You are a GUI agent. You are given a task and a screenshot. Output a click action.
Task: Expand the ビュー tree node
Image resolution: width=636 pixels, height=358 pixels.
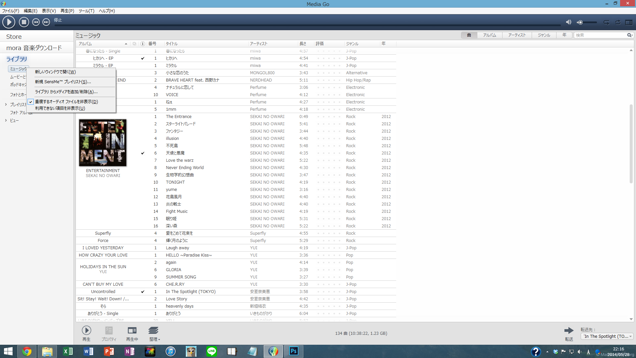pyautogui.click(x=6, y=120)
